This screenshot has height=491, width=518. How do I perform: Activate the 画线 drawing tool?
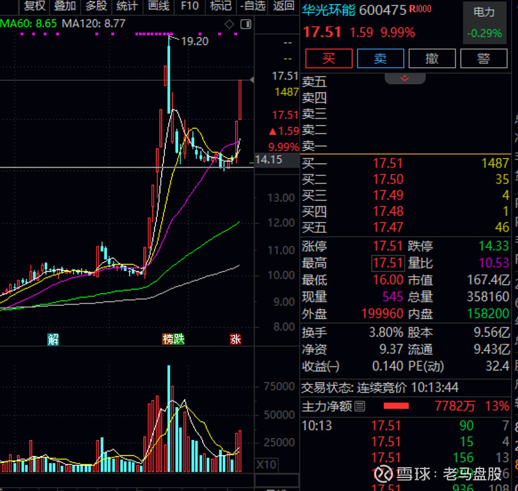158,6
